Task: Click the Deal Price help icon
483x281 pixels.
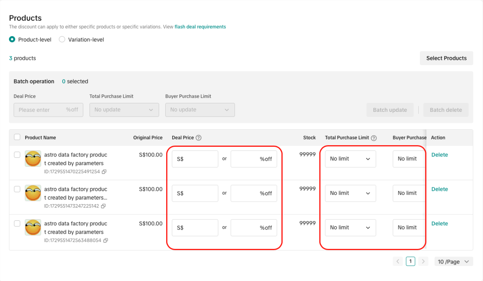Action: point(199,138)
